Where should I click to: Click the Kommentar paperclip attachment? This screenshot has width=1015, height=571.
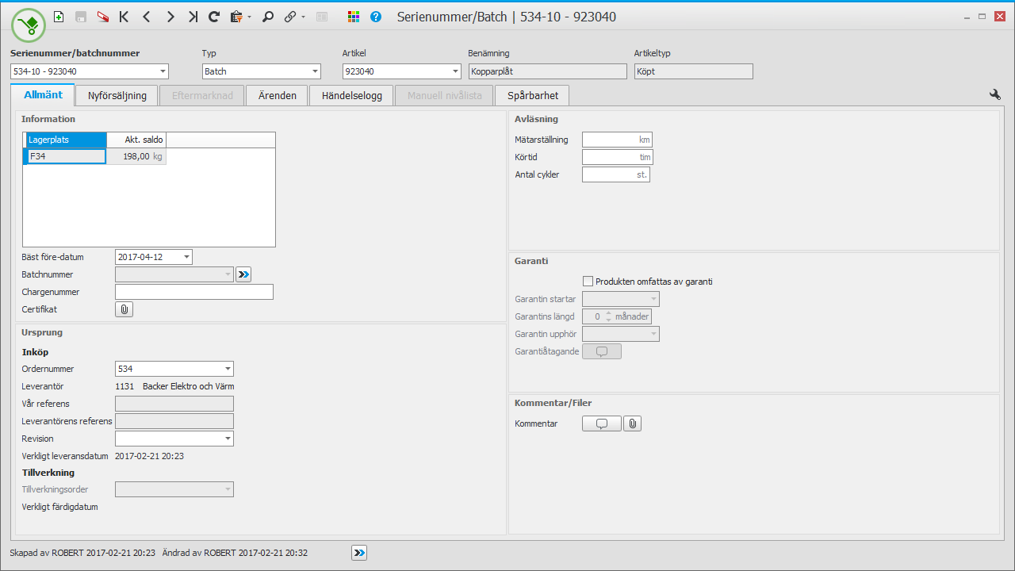tap(632, 423)
